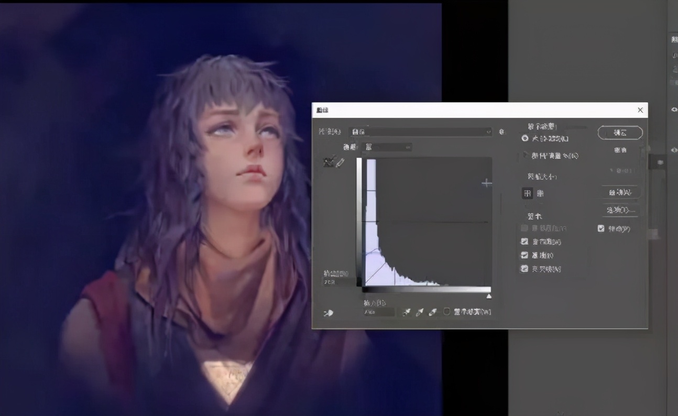Viewport: 678px width, 416px height.
Task: Open the Channel dropdown
Action: (x=385, y=147)
